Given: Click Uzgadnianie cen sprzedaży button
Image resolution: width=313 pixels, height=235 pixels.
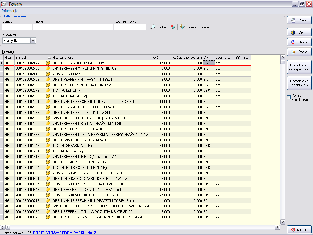Looking at the screenshot, I should click(299, 67).
